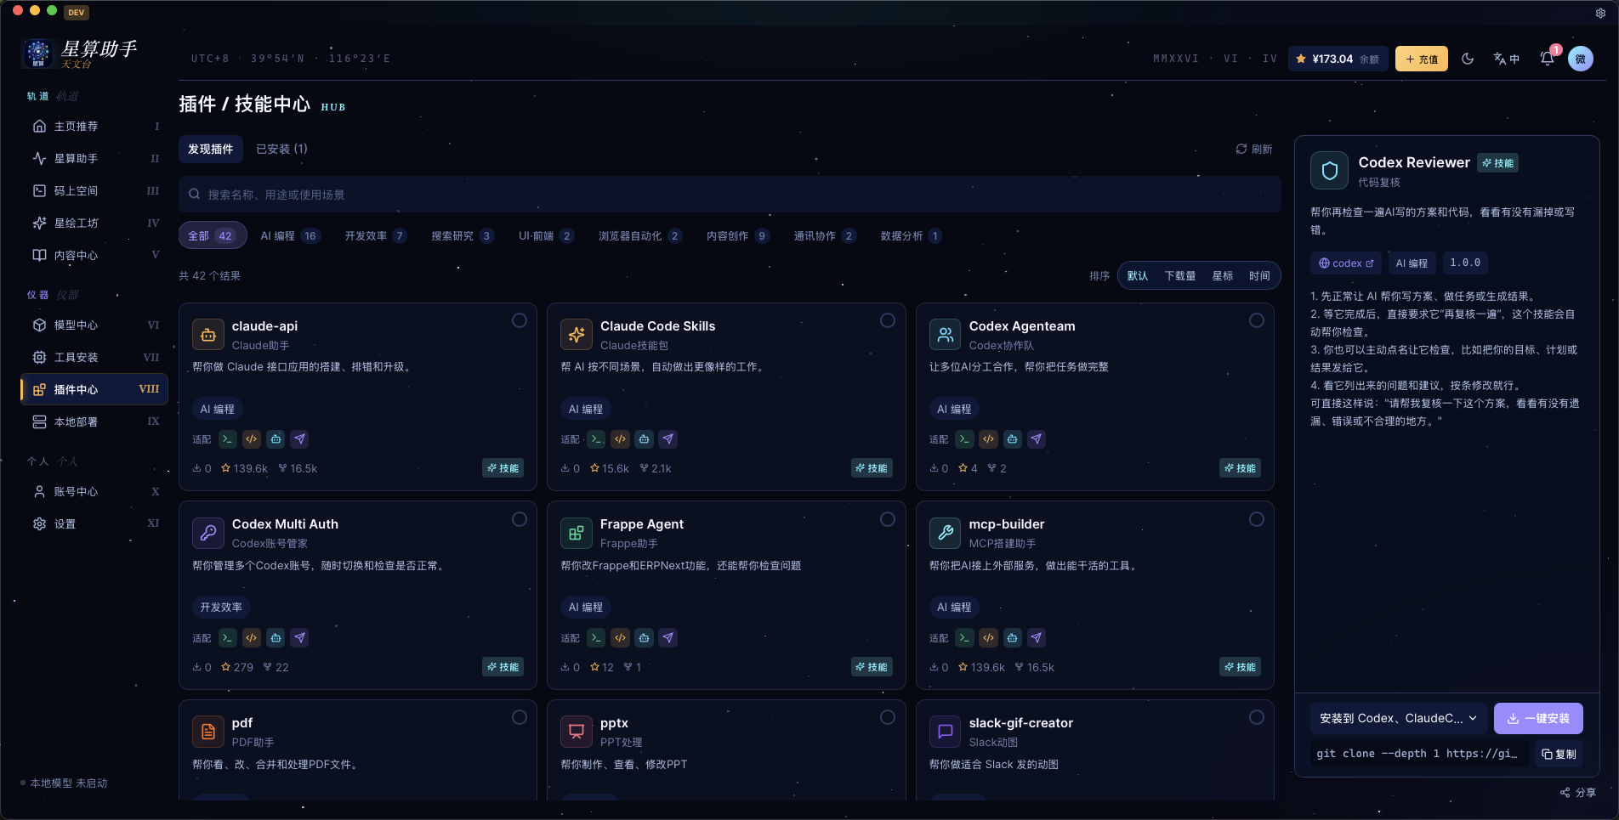1619x820 pixels.
Task: Click the Codex Multi Auth key icon
Action: pyautogui.click(x=208, y=533)
